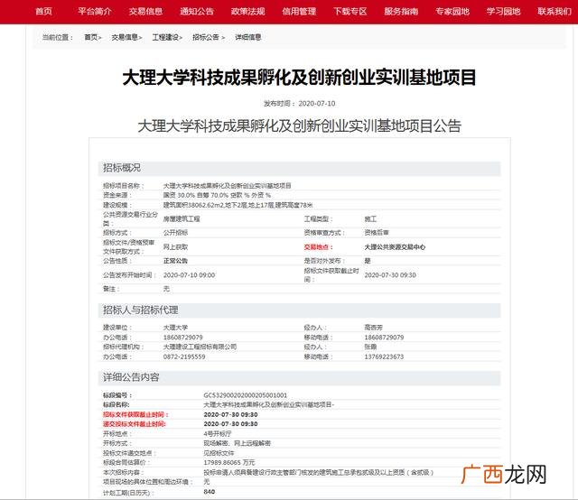Image resolution: width=578 pixels, height=500 pixels.
Task: Go to 交易信息 in the red navigation bar
Action: (x=145, y=12)
